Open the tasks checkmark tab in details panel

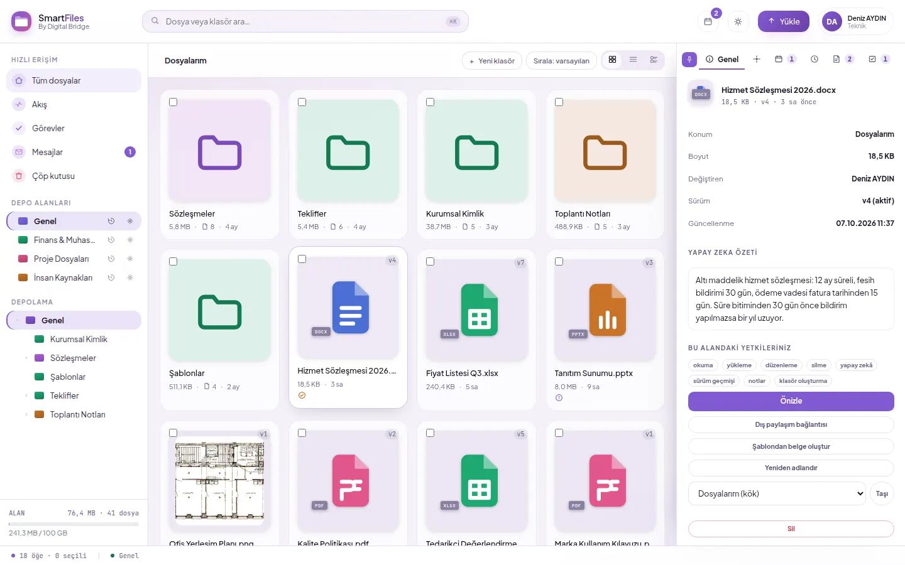pos(879,59)
